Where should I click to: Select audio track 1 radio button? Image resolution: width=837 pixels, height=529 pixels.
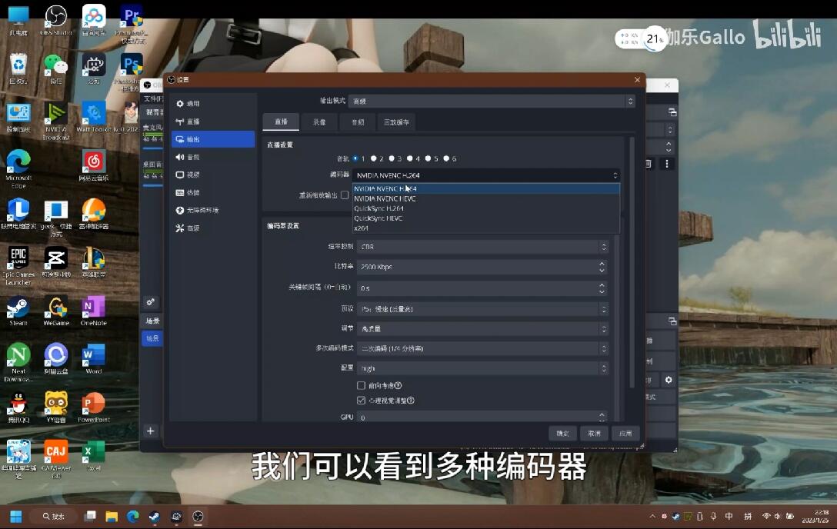tap(355, 158)
